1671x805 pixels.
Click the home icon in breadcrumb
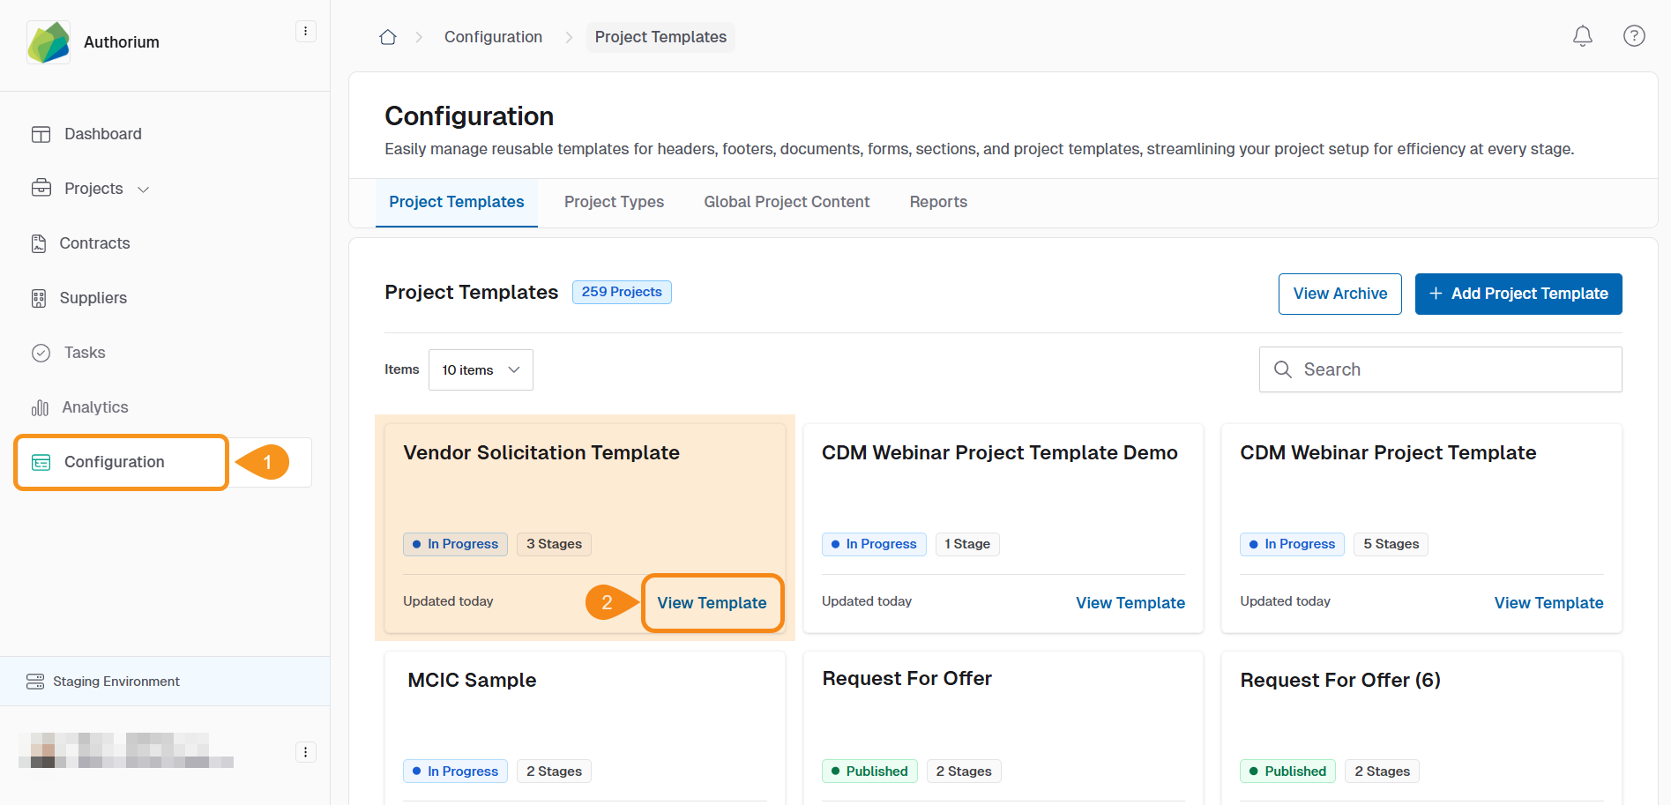[387, 37]
